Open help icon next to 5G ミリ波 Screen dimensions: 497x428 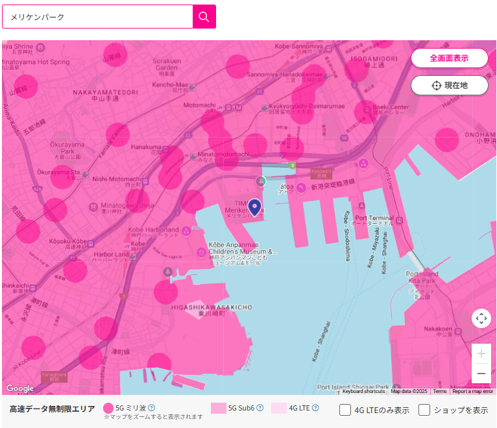[152, 408]
